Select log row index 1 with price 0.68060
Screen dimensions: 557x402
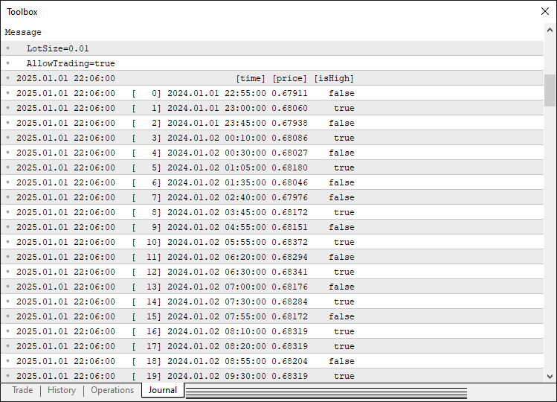[x=272, y=108]
